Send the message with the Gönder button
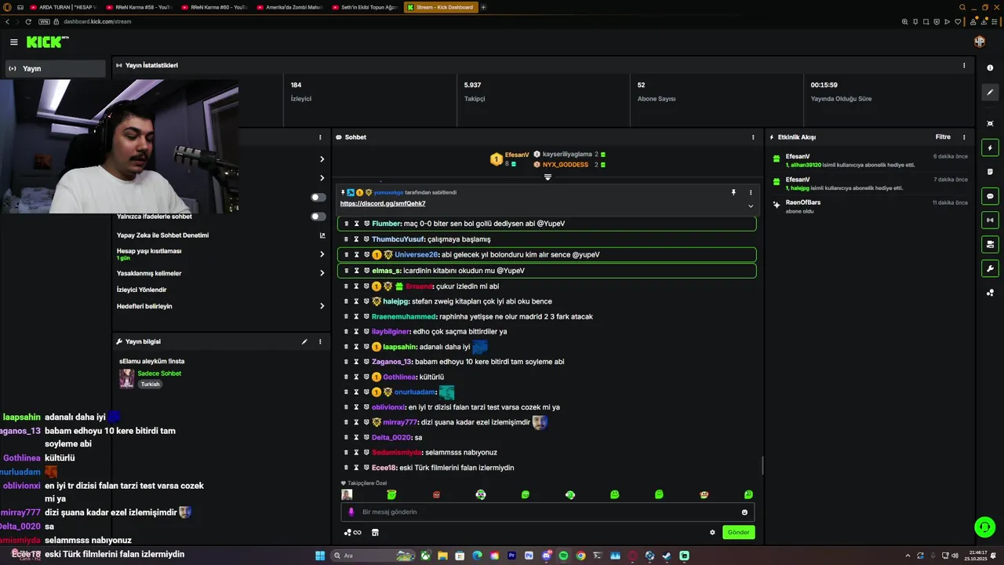1004x565 pixels. click(x=738, y=532)
